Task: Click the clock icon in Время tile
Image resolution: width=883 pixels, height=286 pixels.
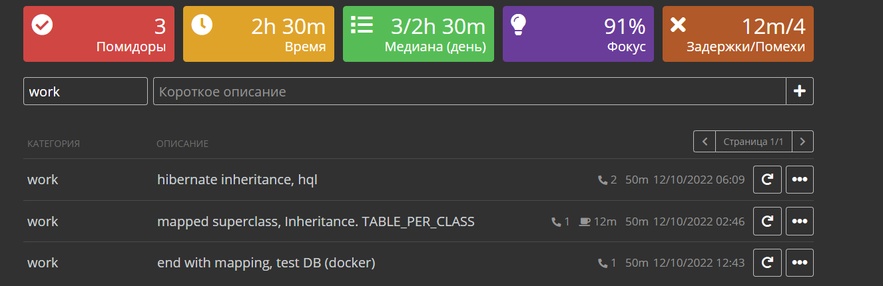Action: click(202, 25)
